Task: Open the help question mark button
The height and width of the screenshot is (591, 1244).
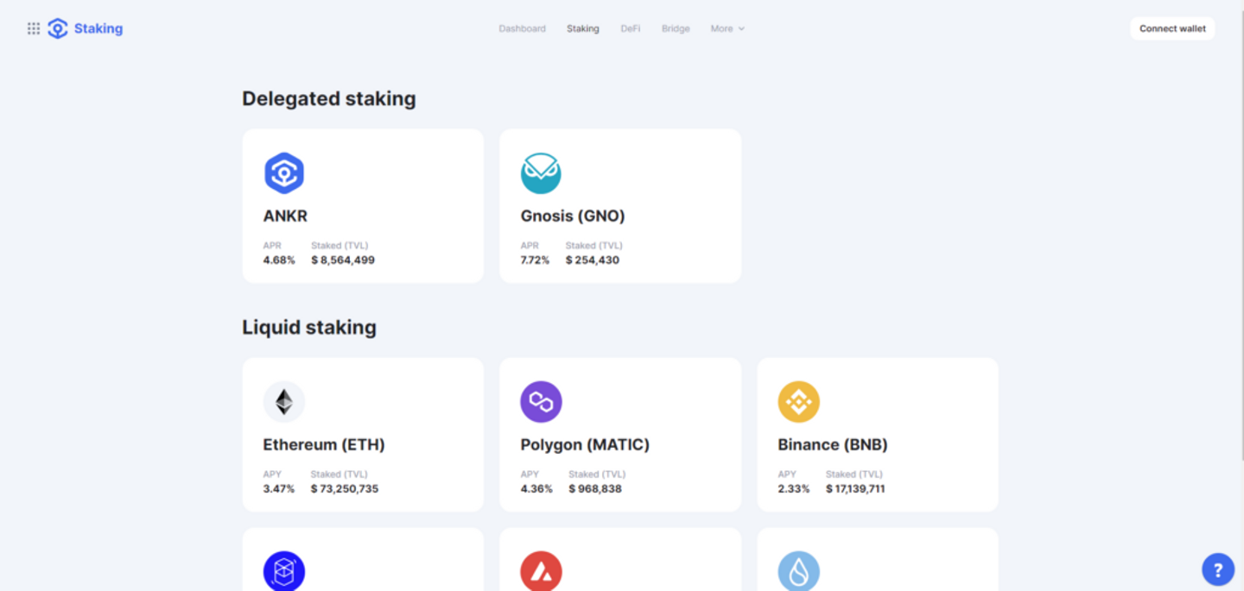Action: pyautogui.click(x=1218, y=569)
